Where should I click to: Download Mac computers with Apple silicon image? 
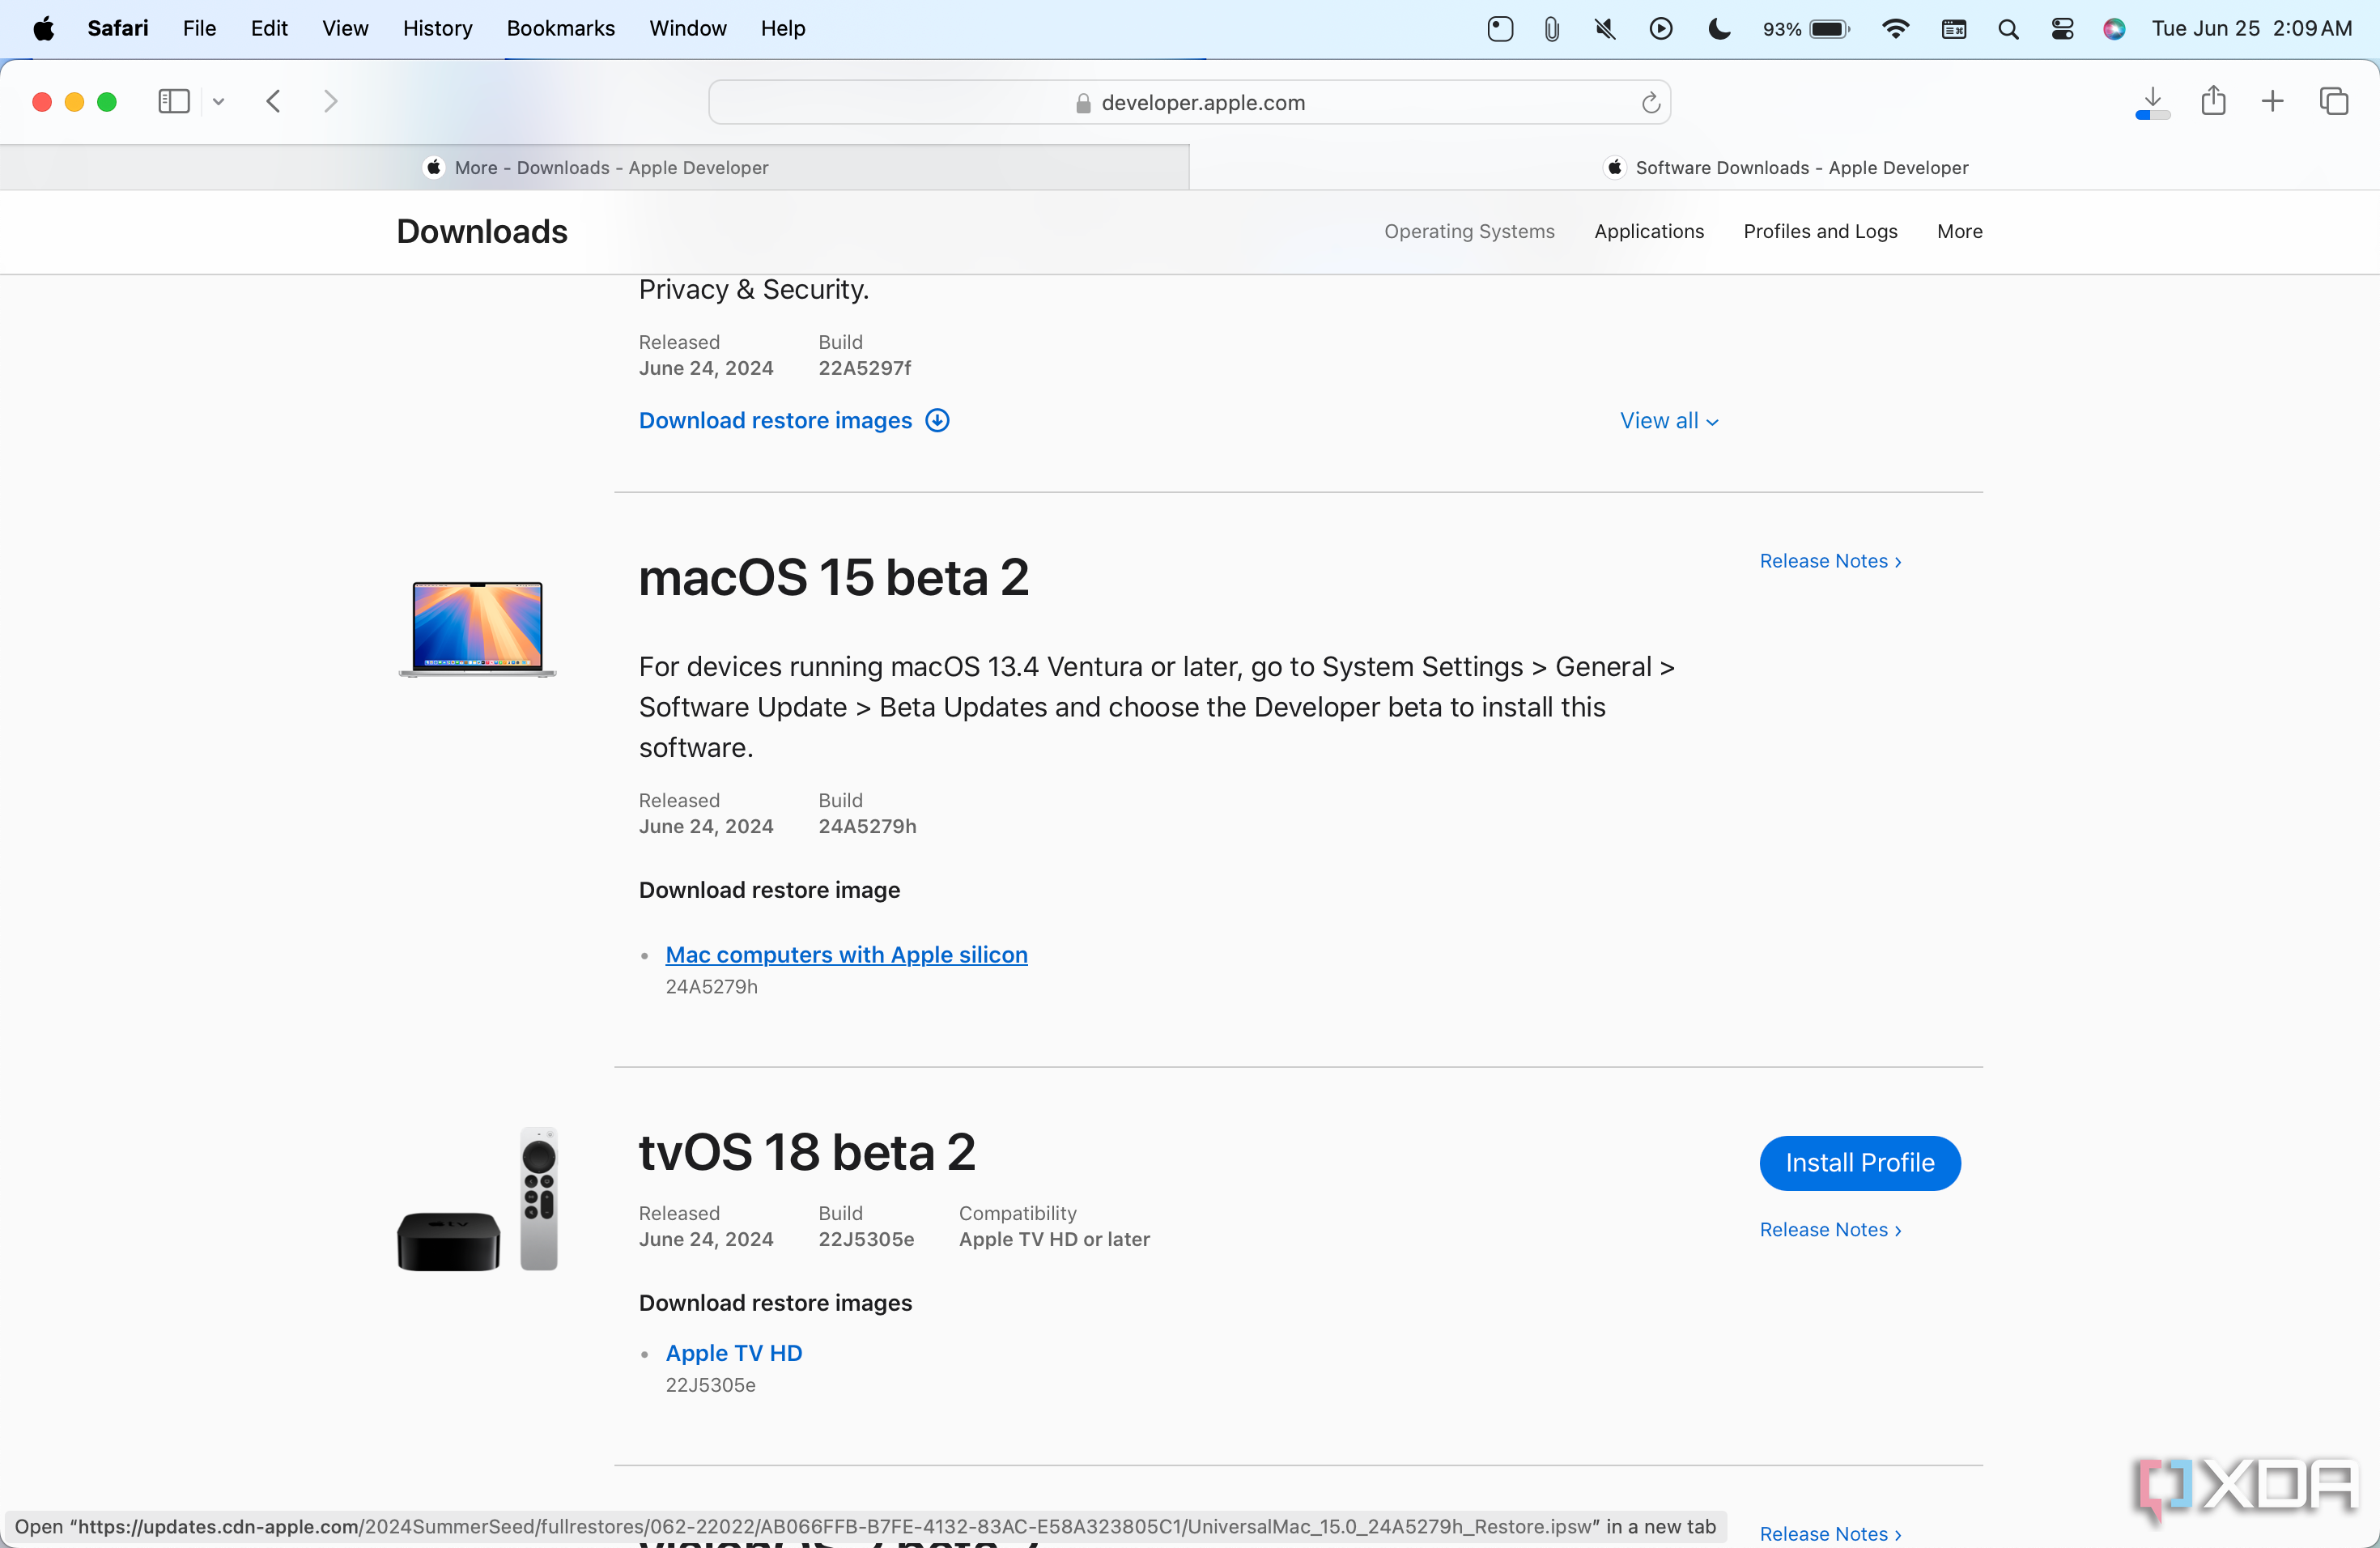click(x=846, y=954)
